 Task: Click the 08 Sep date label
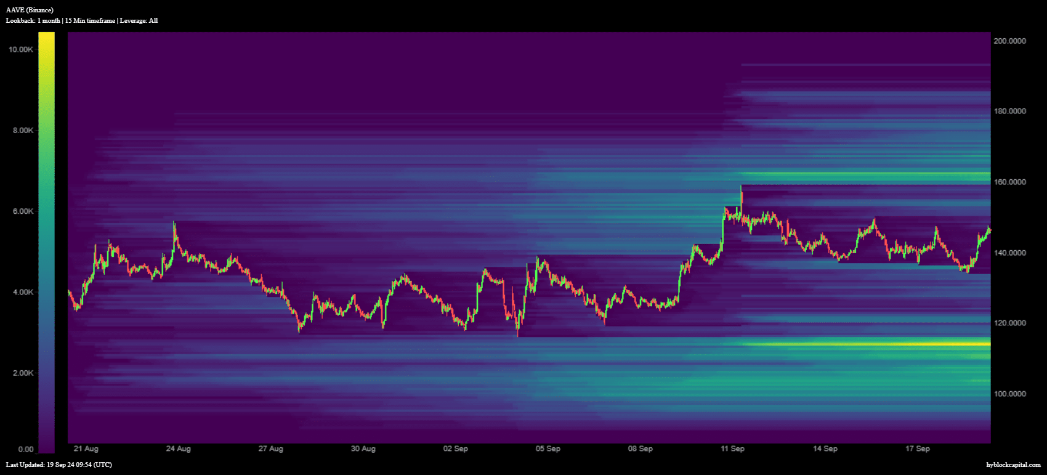640,449
